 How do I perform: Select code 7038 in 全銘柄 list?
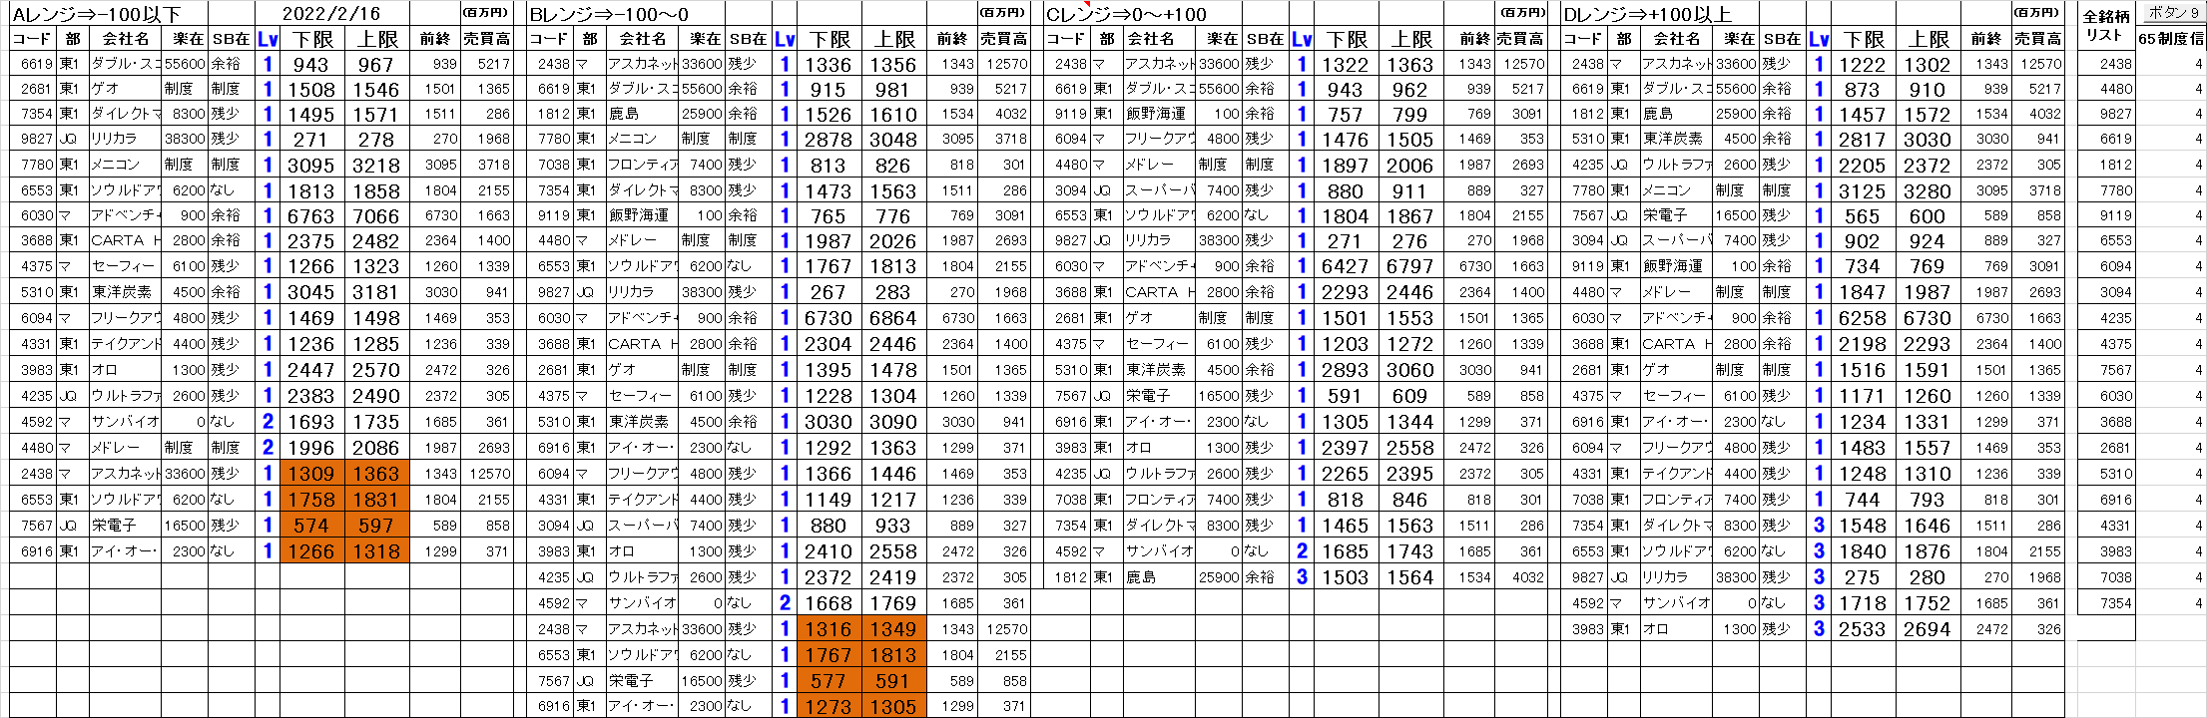click(x=2106, y=577)
